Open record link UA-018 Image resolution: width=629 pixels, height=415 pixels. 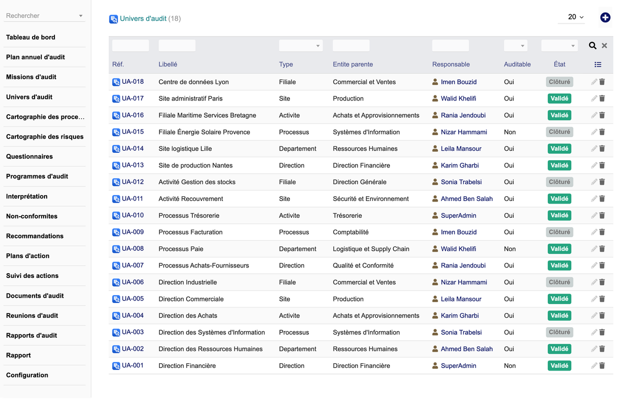click(x=133, y=82)
